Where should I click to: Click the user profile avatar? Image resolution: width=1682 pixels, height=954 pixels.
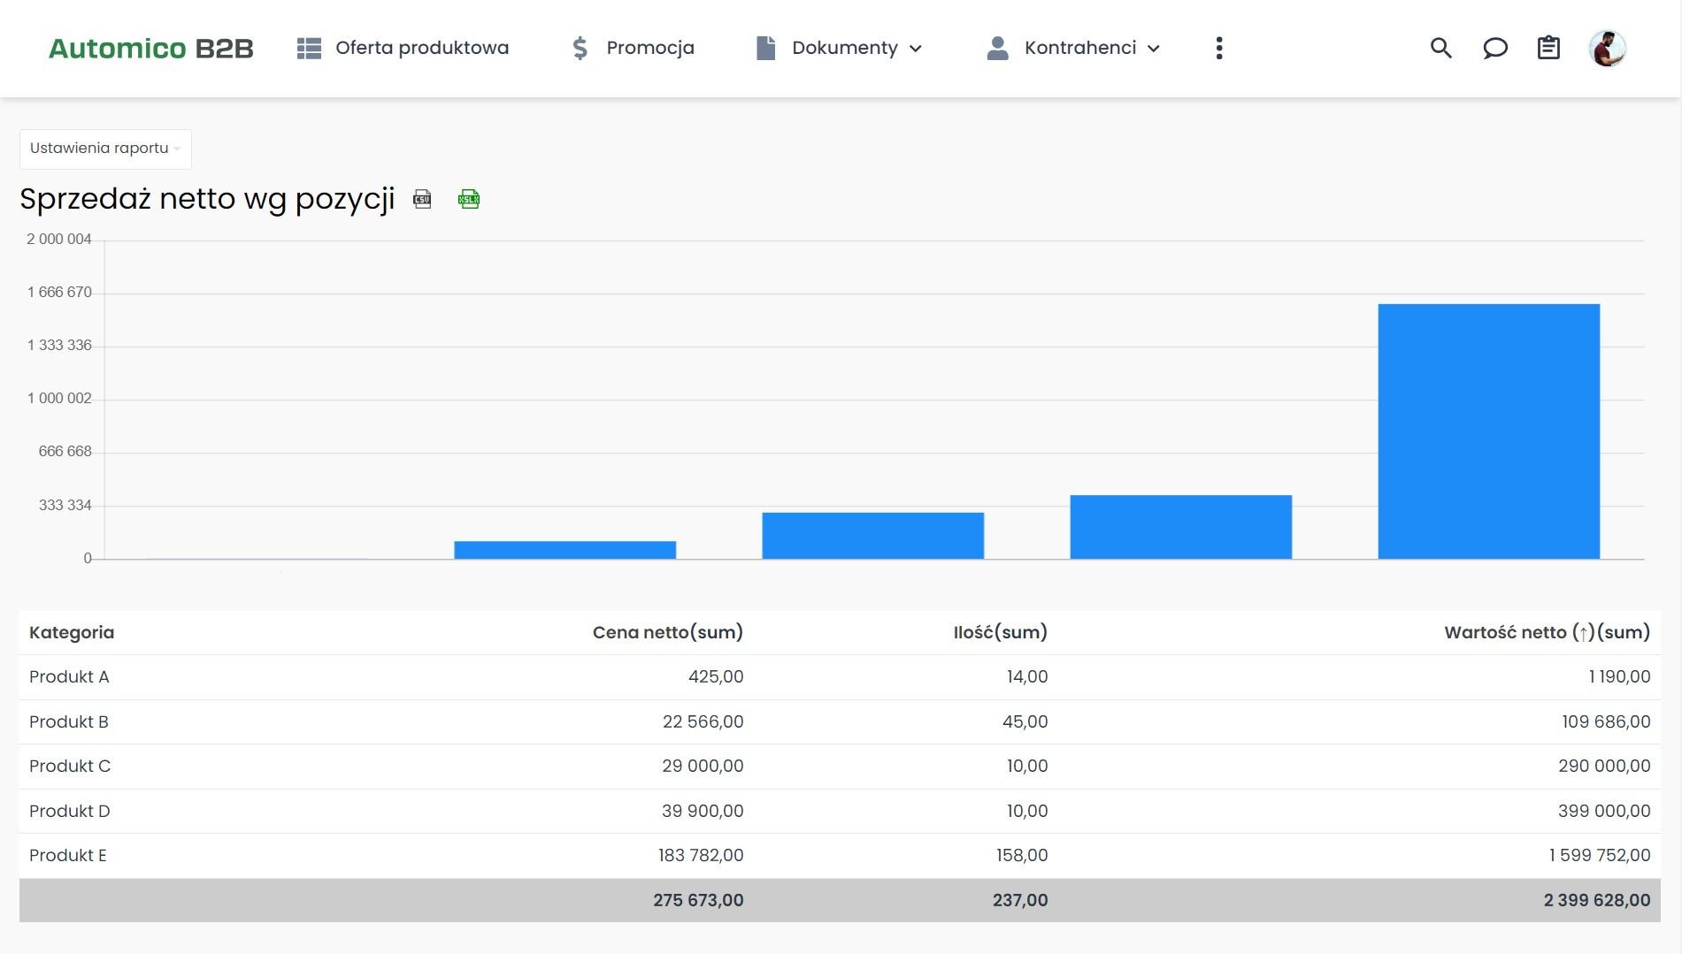(x=1607, y=48)
